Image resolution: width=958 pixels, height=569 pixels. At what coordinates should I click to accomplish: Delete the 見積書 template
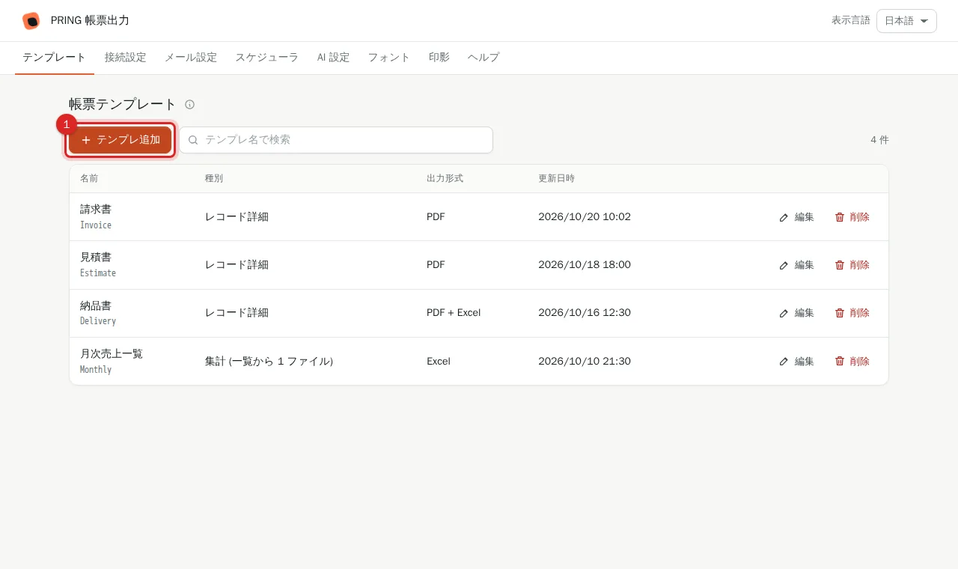[x=852, y=265]
